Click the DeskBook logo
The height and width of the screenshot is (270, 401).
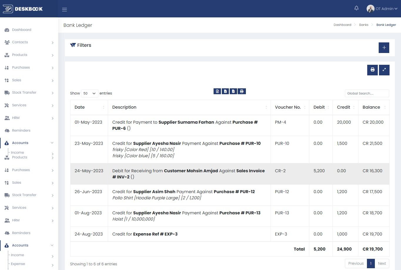click(x=25, y=9)
